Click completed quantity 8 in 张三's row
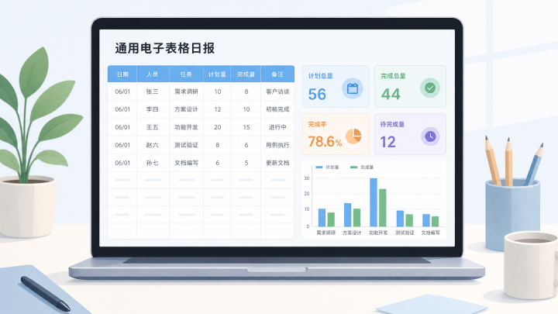Viewport: 558px width, 314px height. pyautogui.click(x=246, y=91)
